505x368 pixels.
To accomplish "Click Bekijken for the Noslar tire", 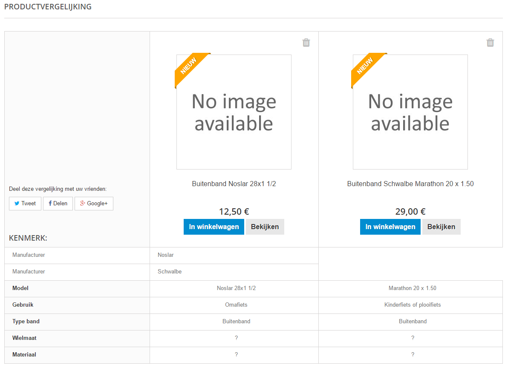I will point(265,227).
